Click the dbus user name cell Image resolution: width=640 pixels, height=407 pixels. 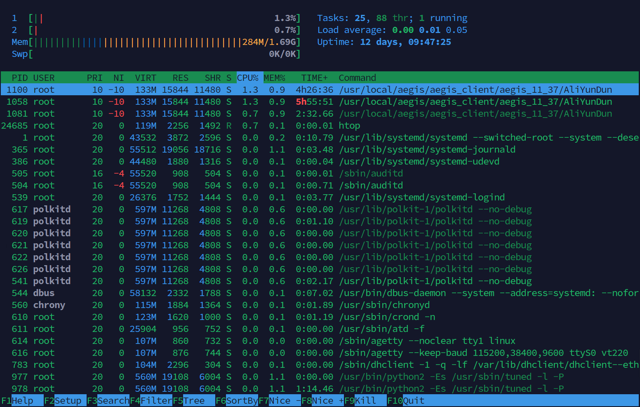tap(44, 293)
